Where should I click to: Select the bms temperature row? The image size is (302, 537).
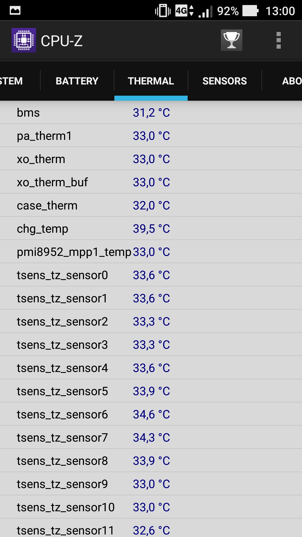pyautogui.click(x=151, y=112)
